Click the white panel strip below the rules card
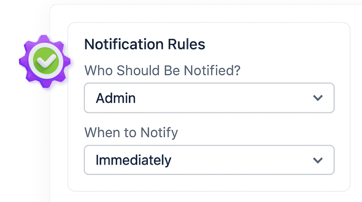 [x=204, y=197]
